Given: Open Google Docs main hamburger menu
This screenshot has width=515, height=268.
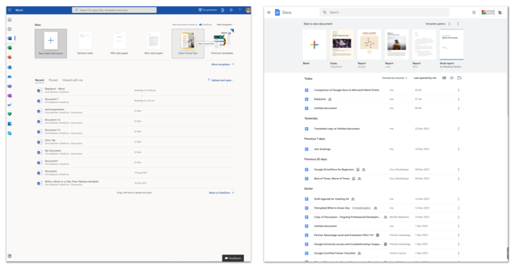Looking at the screenshot, I should (269, 13).
